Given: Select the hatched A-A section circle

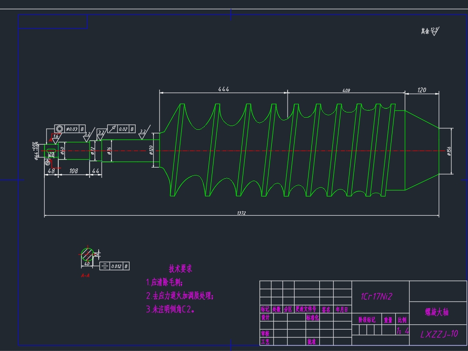Looking at the screenshot, I should (88, 254).
